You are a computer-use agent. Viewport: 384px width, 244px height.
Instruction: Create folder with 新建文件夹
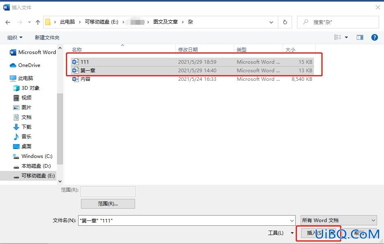pyautogui.click(x=47, y=37)
